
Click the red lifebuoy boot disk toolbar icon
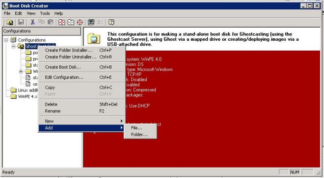[80, 22]
